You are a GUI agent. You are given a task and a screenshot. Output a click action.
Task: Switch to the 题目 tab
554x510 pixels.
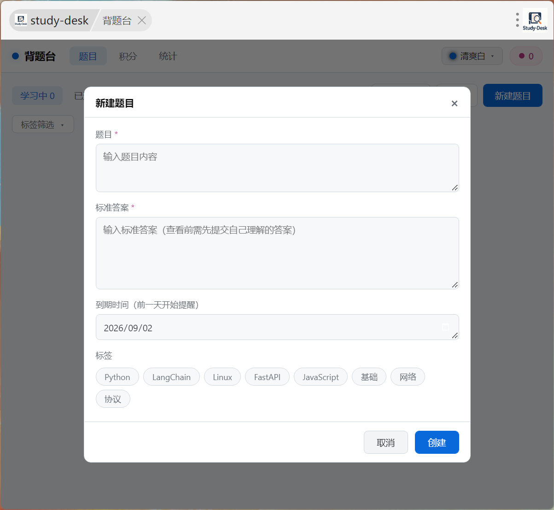[88, 56]
